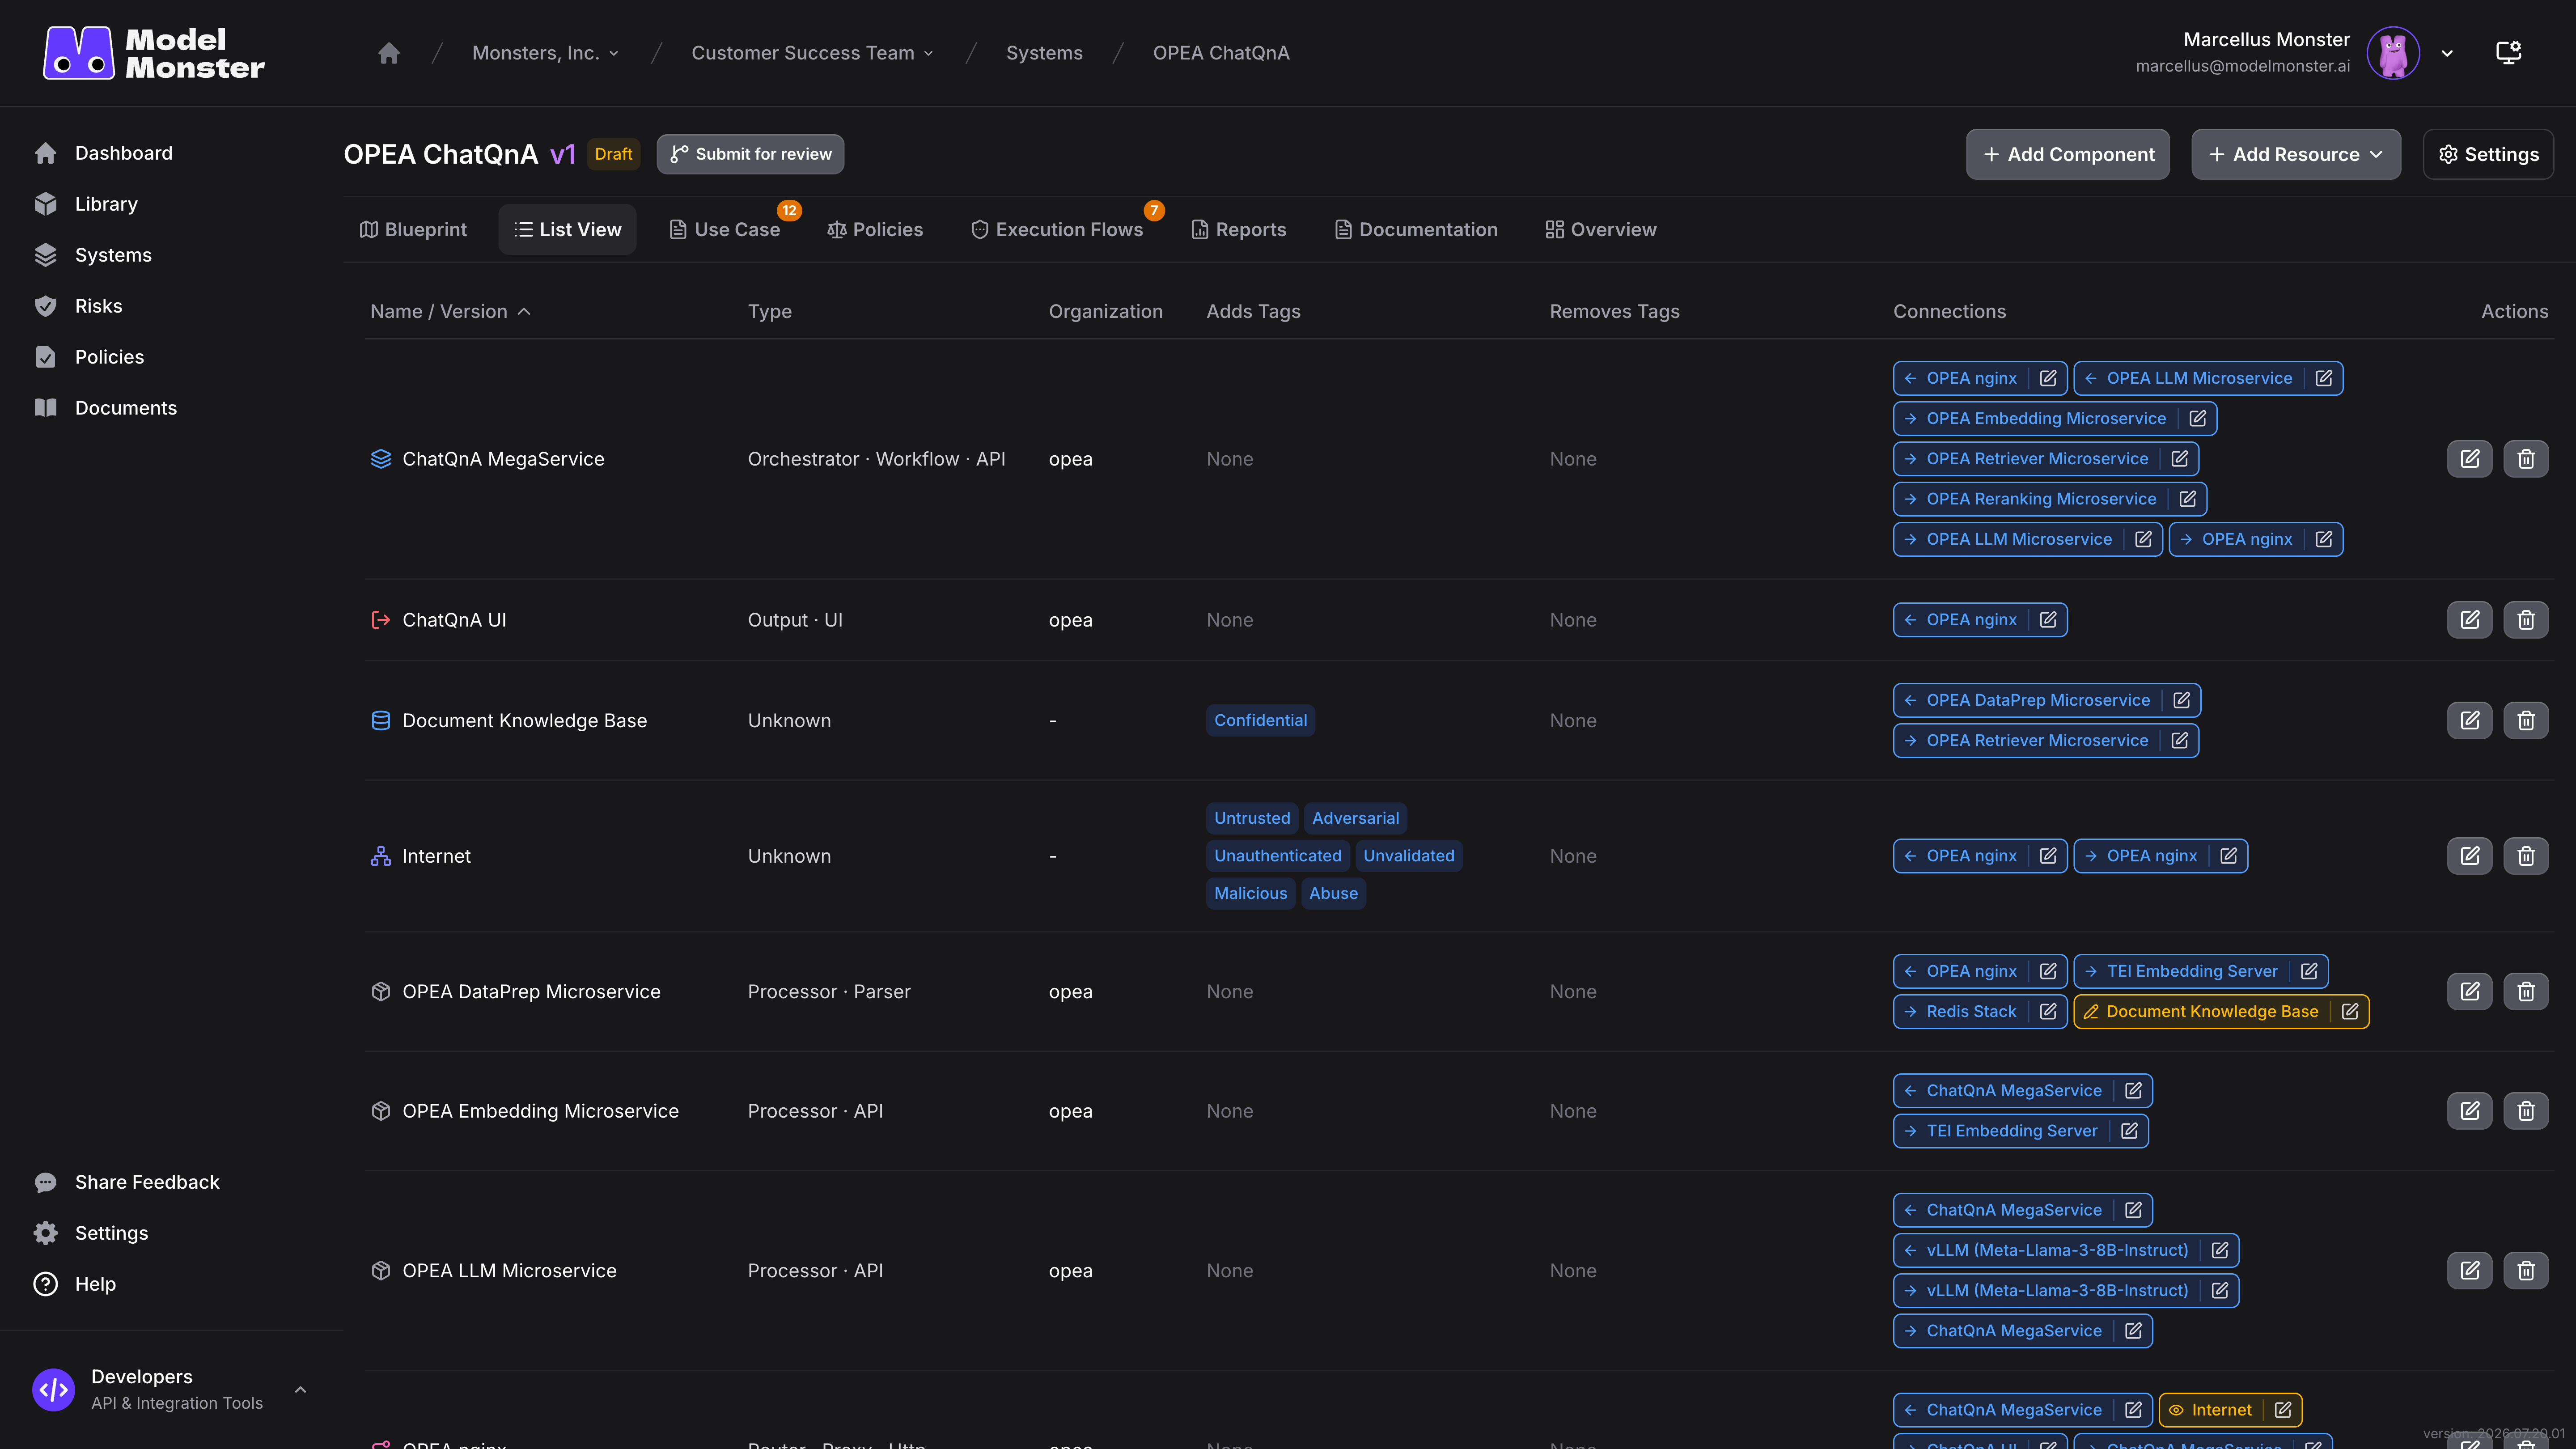Delete the OPEA LLM Microservice row

pyautogui.click(x=2526, y=1271)
